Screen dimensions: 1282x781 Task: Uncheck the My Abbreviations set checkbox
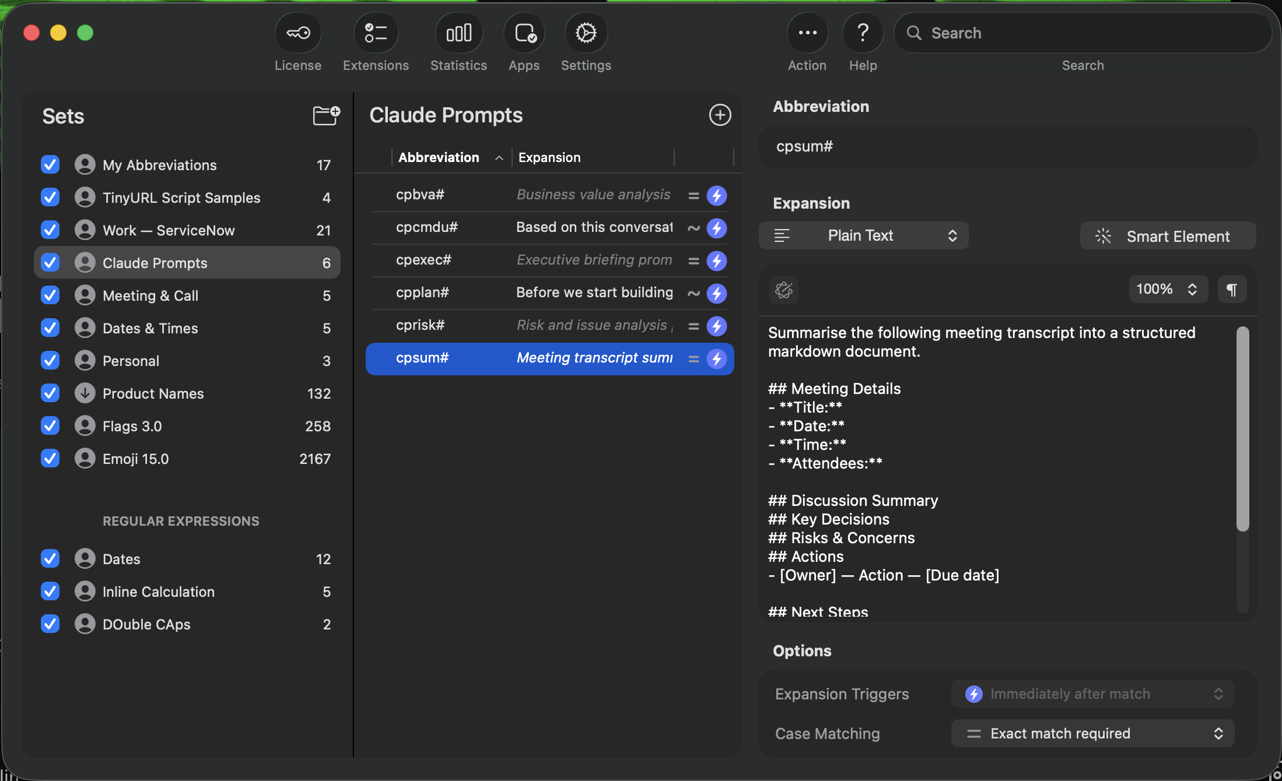coord(50,165)
